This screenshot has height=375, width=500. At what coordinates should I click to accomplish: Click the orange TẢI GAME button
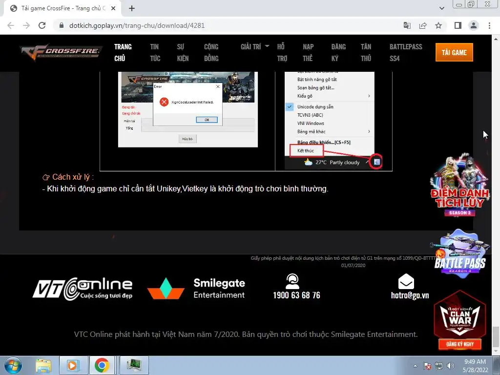(x=454, y=52)
